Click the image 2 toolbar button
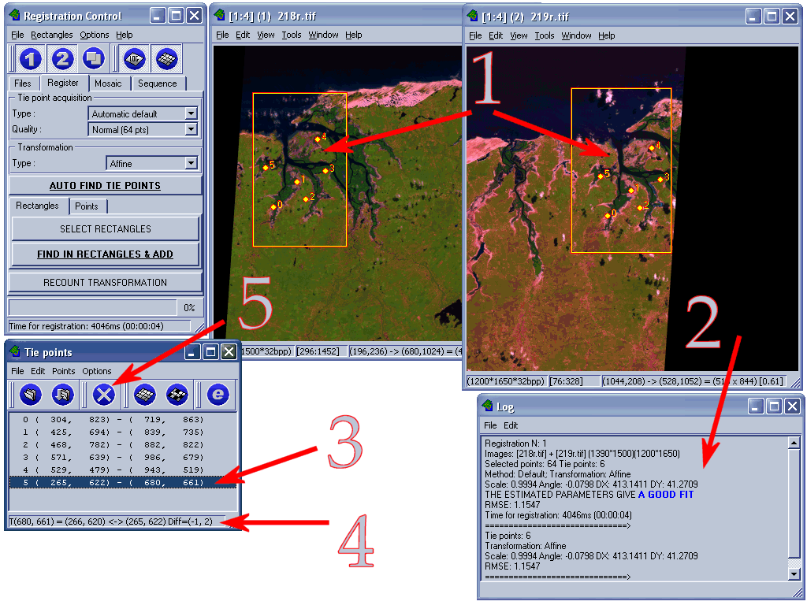This screenshot has height=605, width=807. [x=62, y=59]
